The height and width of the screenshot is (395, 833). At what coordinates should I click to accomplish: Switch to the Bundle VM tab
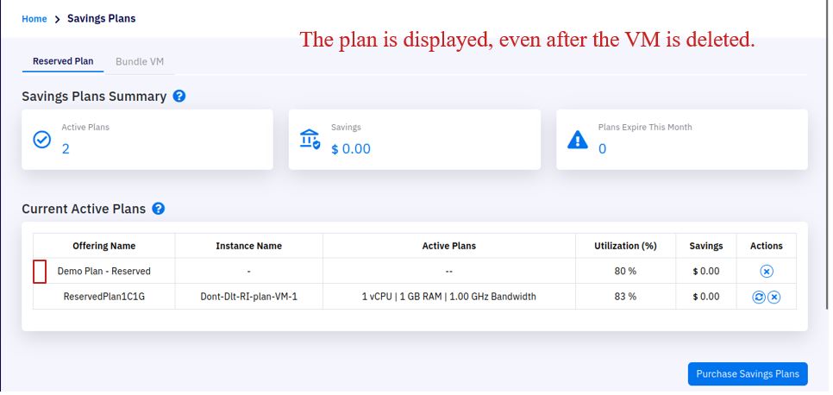tap(140, 62)
